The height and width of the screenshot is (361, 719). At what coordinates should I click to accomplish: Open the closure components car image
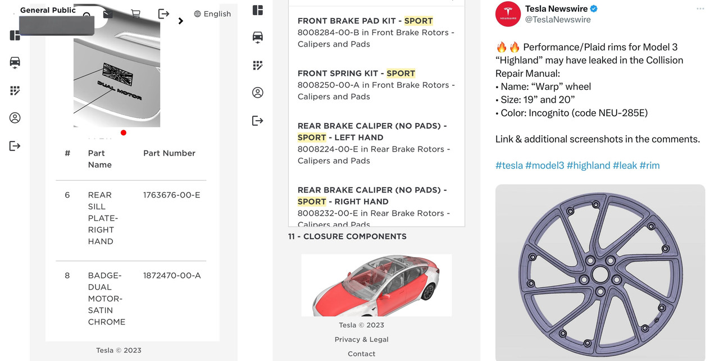point(376,285)
